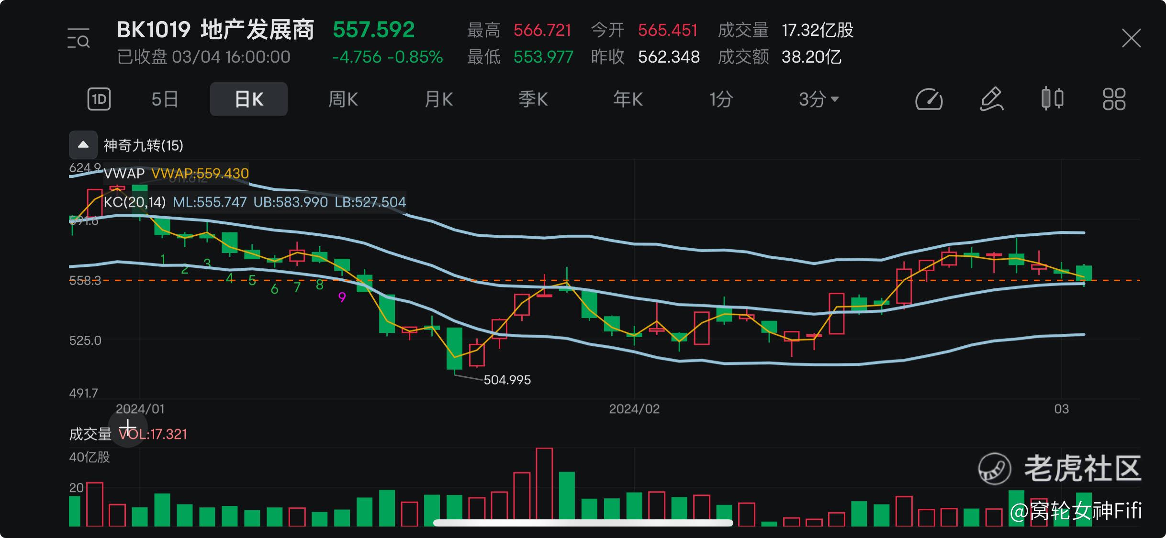The height and width of the screenshot is (538, 1166).
Task: Open candlestick chart style settings
Action: [x=1052, y=99]
